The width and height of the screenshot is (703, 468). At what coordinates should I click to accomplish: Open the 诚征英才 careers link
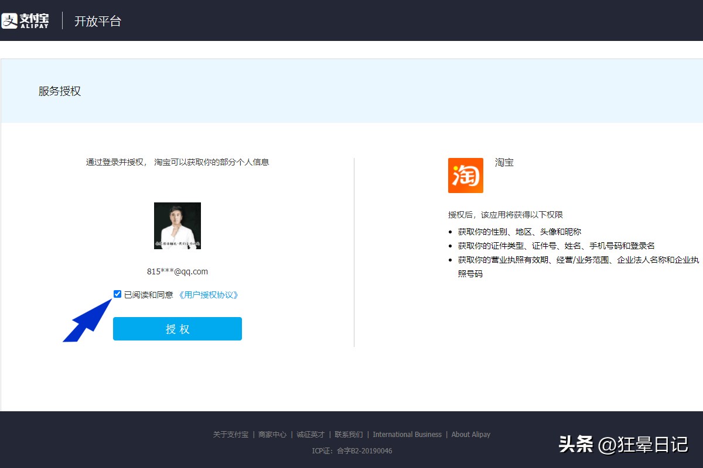(312, 435)
